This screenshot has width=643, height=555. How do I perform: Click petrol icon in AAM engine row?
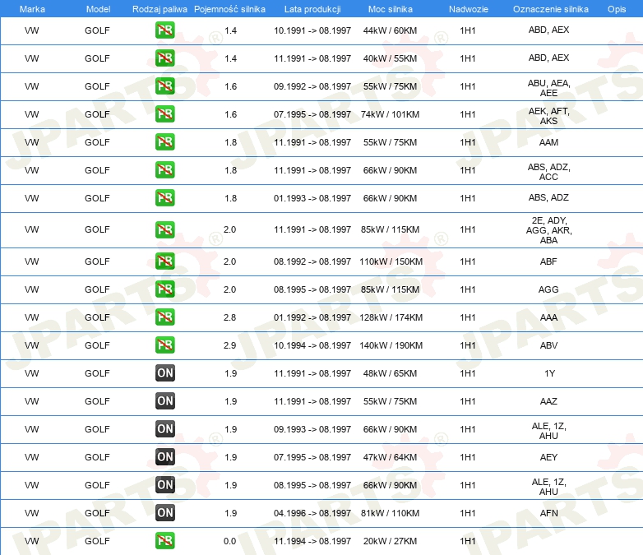pos(164,141)
